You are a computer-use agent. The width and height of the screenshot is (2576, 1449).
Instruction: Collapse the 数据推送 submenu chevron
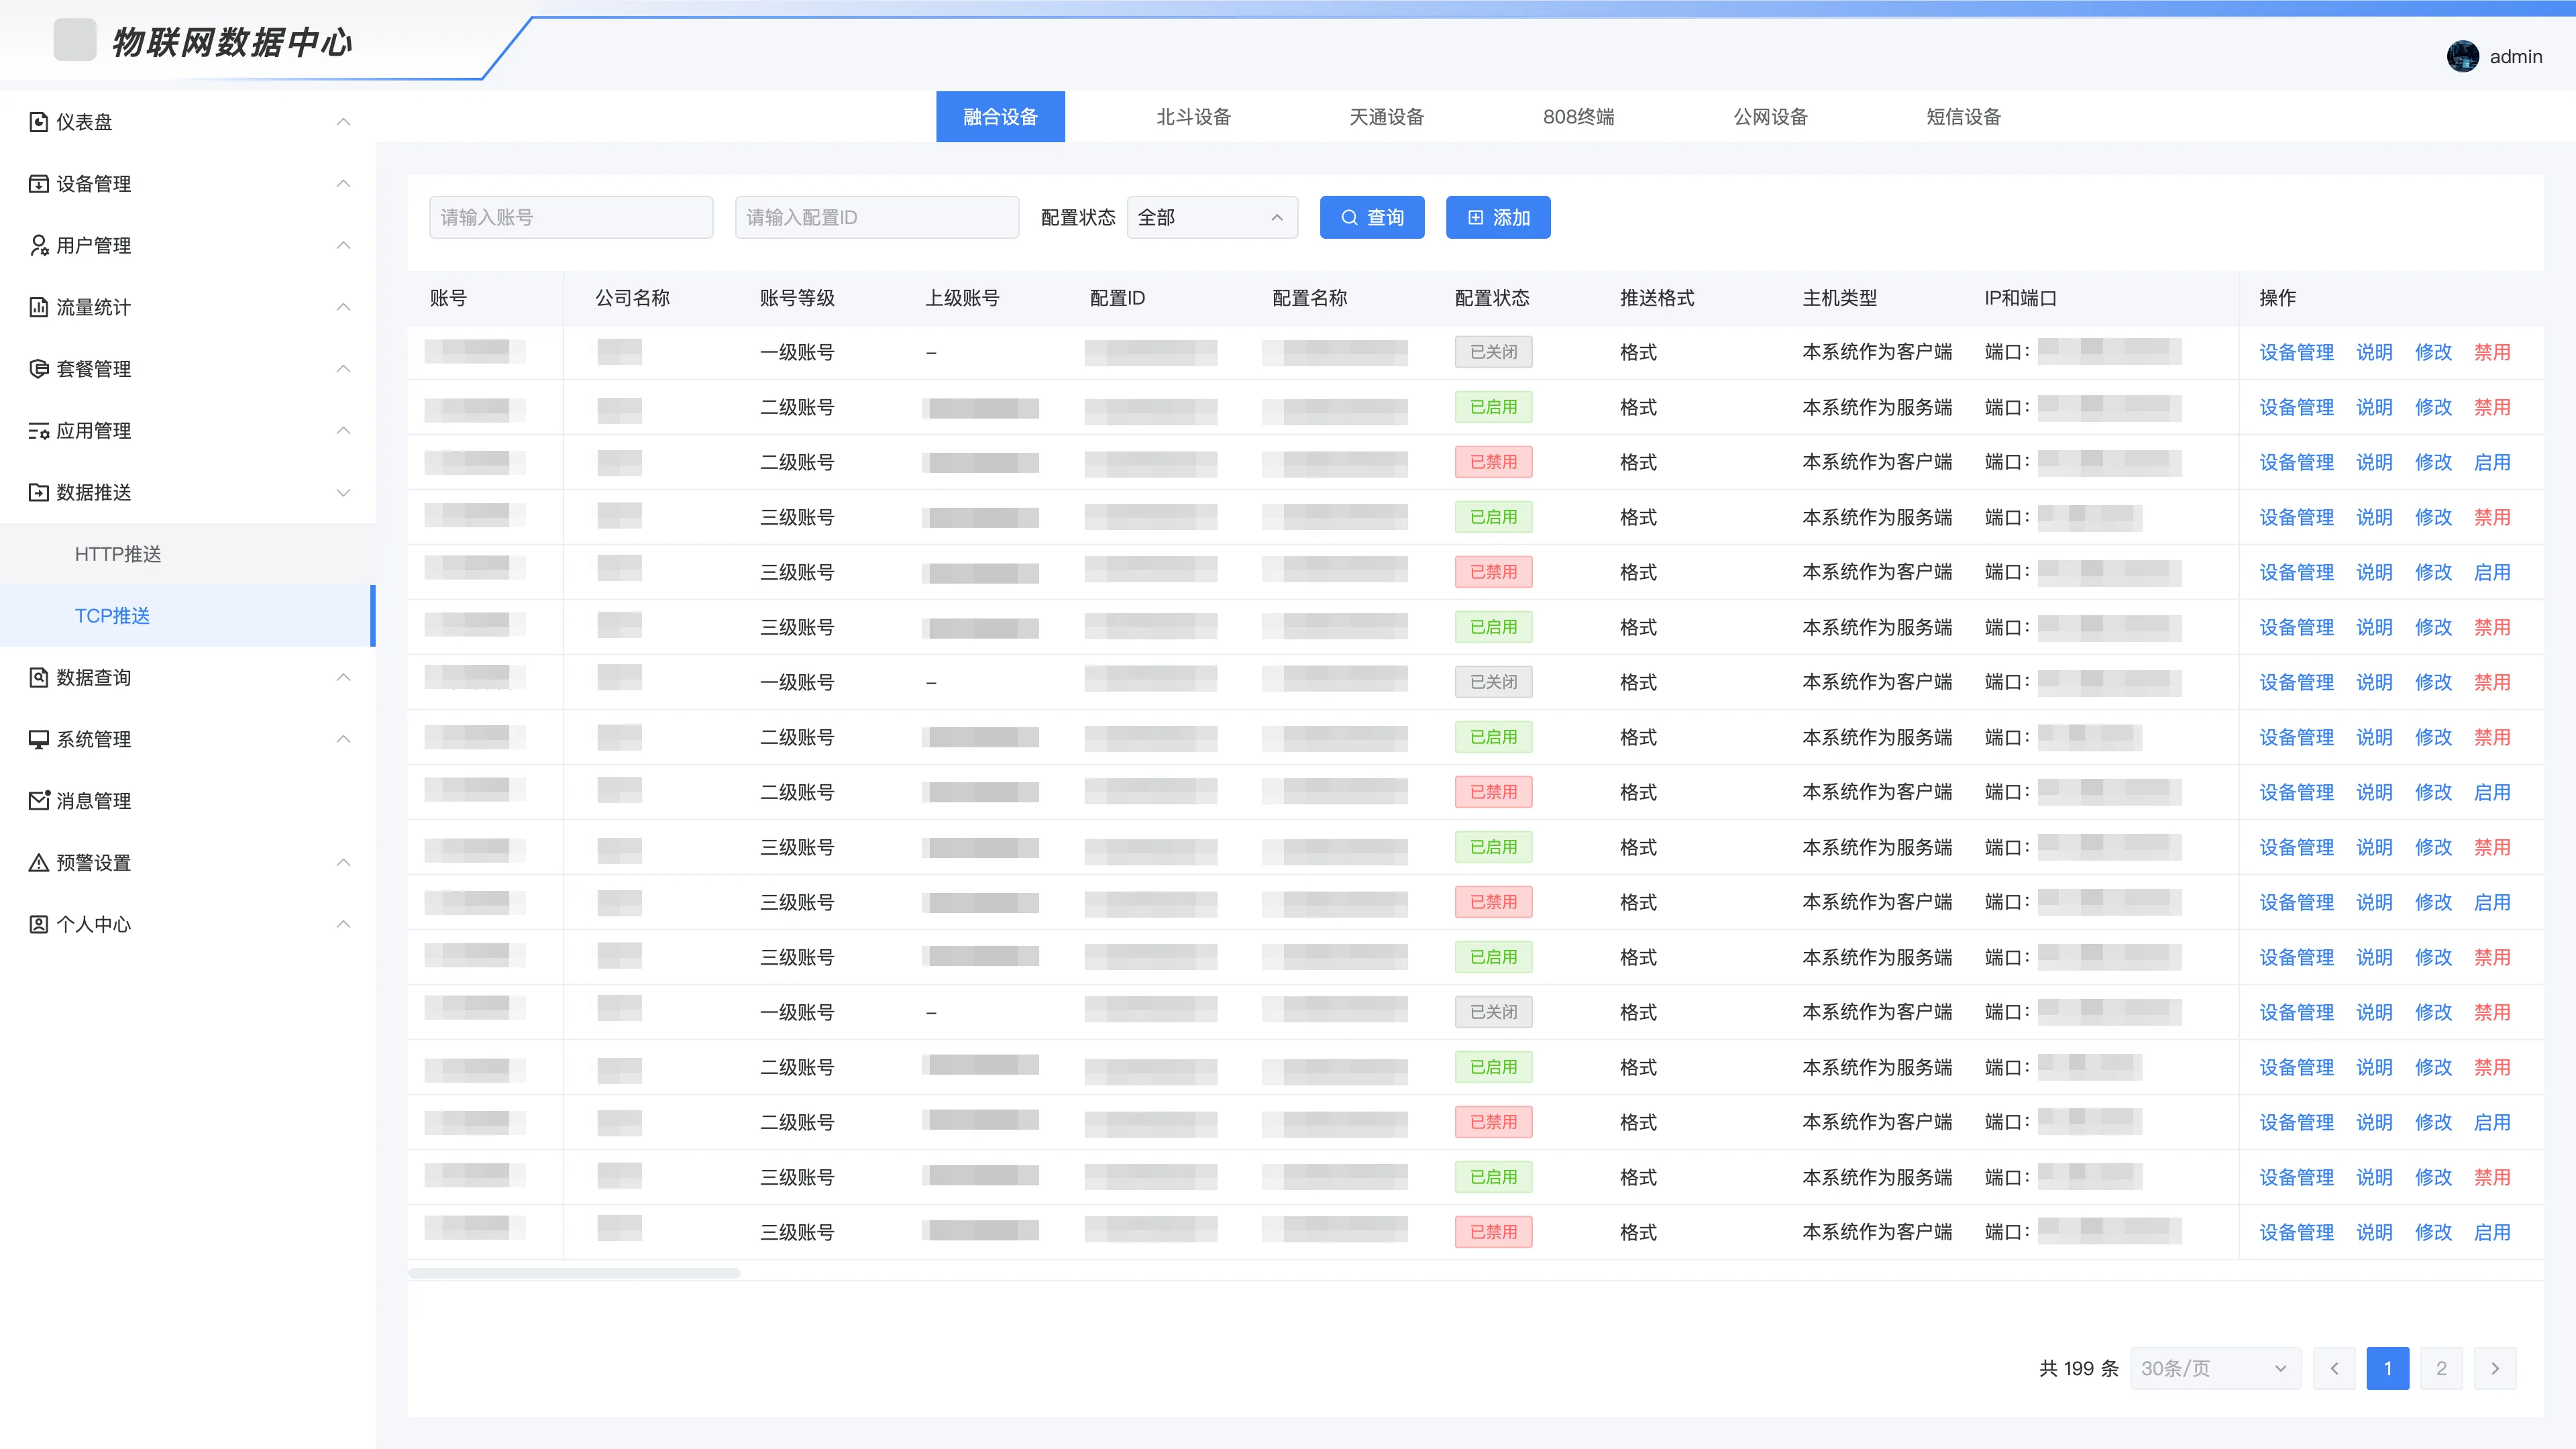[343, 492]
